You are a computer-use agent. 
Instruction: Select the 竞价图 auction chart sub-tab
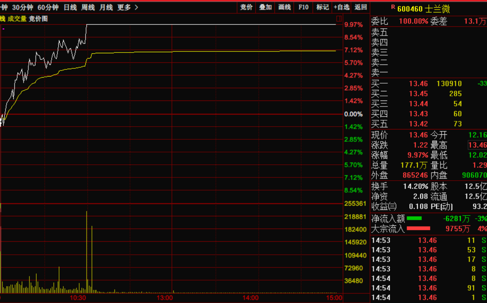point(38,19)
